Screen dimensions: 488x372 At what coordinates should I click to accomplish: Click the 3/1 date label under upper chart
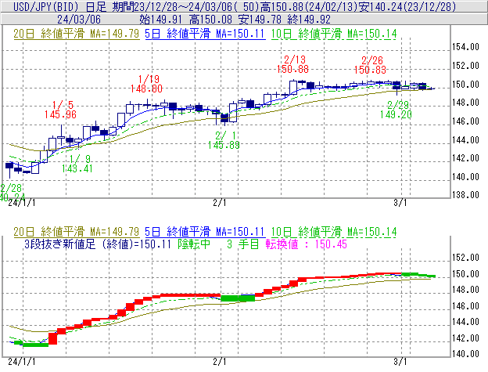pyautogui.click(x=400, y=203)
